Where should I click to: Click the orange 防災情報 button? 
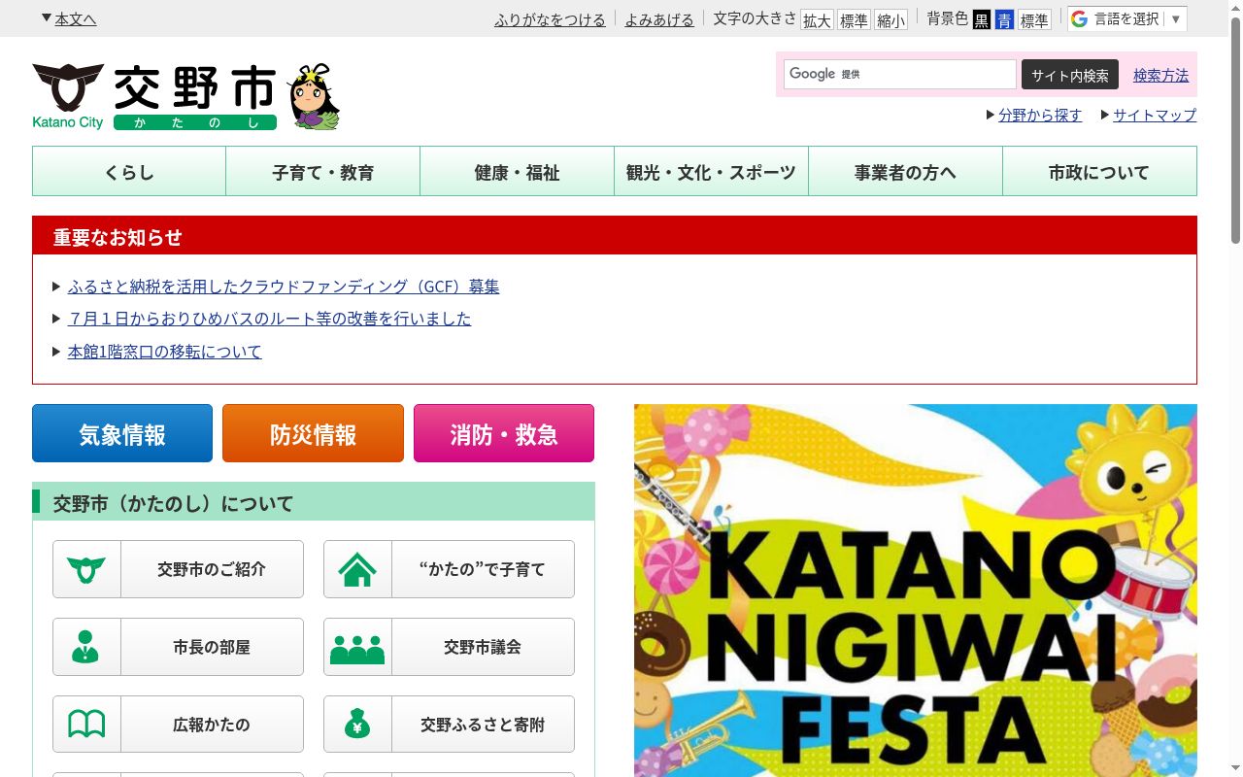coord(313,433)
